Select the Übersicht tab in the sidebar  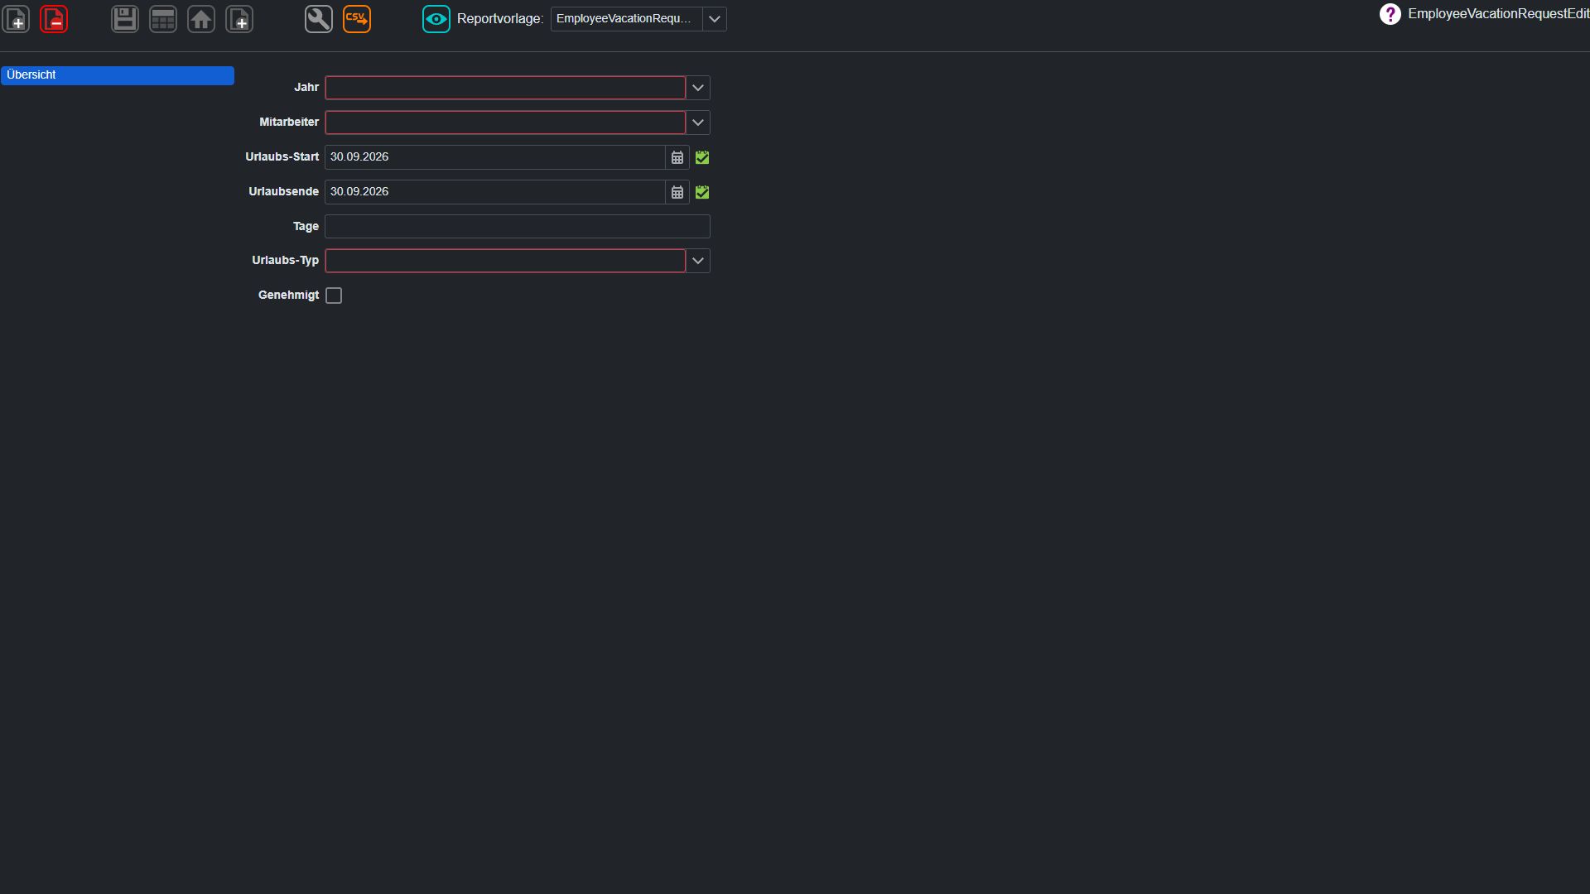pos(118,75)
